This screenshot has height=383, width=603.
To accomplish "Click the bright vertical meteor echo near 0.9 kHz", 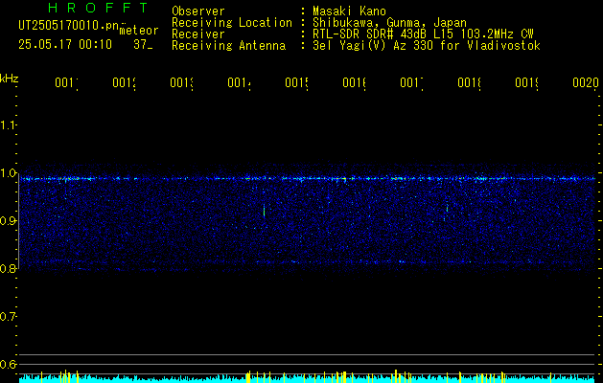I will [265, 211].
